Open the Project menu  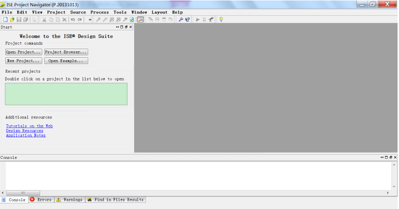56,12
